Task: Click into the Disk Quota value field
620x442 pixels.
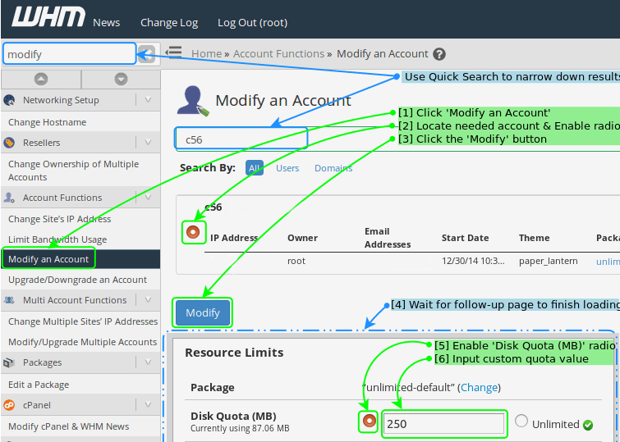Action: click(x=443, y=423)
